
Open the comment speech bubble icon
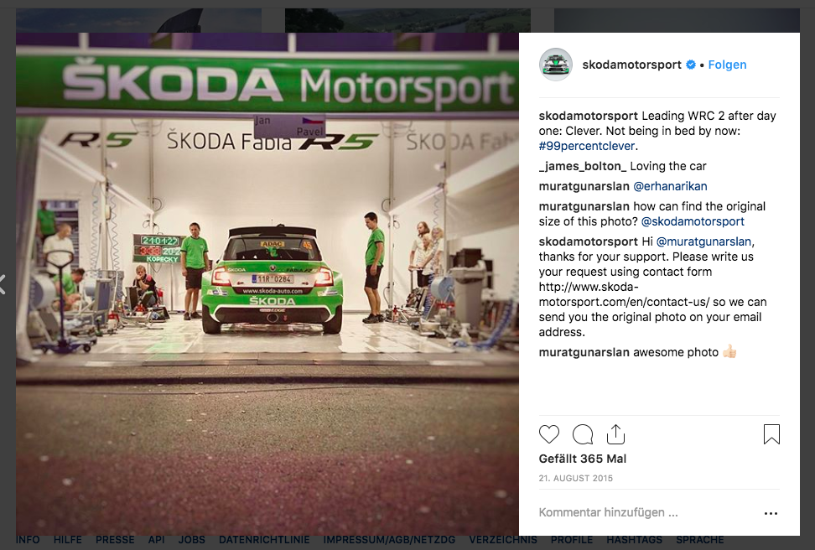coord(583,434)
